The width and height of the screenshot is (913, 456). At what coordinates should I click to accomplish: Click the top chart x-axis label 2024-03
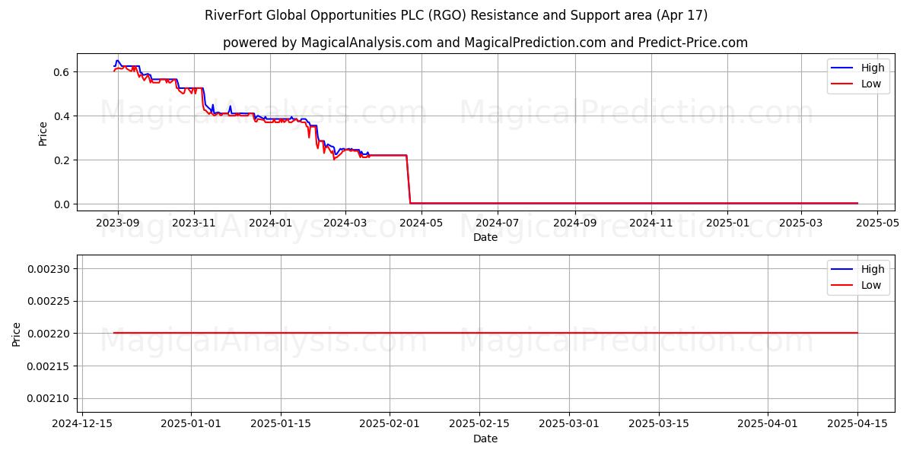(x=345, y=223)
